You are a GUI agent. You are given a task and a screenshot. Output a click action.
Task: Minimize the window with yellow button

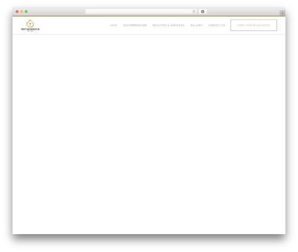(21, 11)
